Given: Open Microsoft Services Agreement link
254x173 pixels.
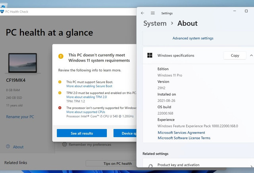Looking at the screenshot, I should coord(181,133).
